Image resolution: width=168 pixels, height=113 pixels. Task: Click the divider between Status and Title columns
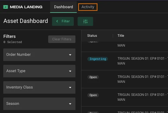113,36
